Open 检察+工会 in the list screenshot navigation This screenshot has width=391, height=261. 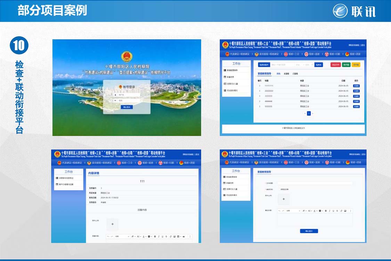coord(292,54)
